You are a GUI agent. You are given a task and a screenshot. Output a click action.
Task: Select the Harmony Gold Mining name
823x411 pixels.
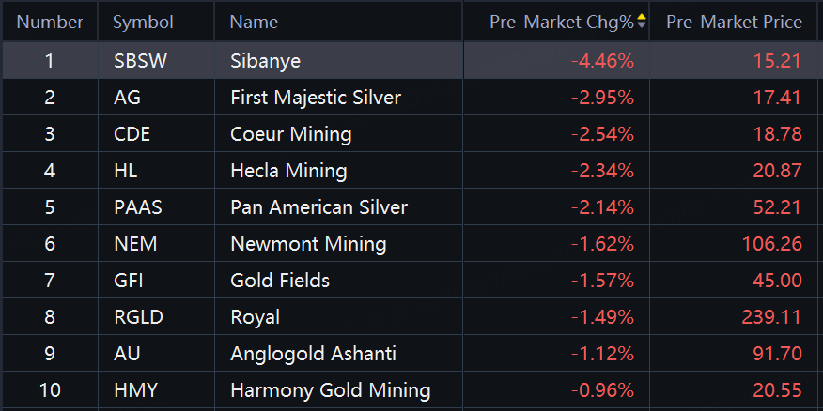pos(330,390)
